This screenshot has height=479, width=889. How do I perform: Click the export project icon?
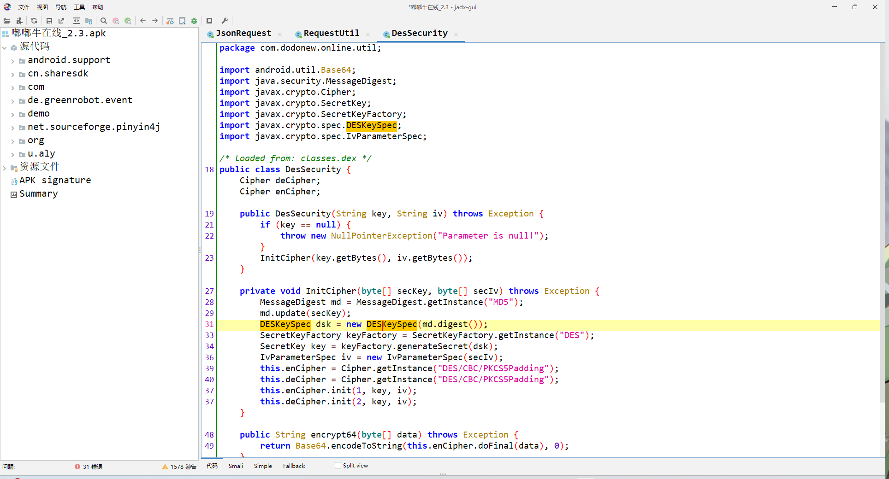[61, 21]
